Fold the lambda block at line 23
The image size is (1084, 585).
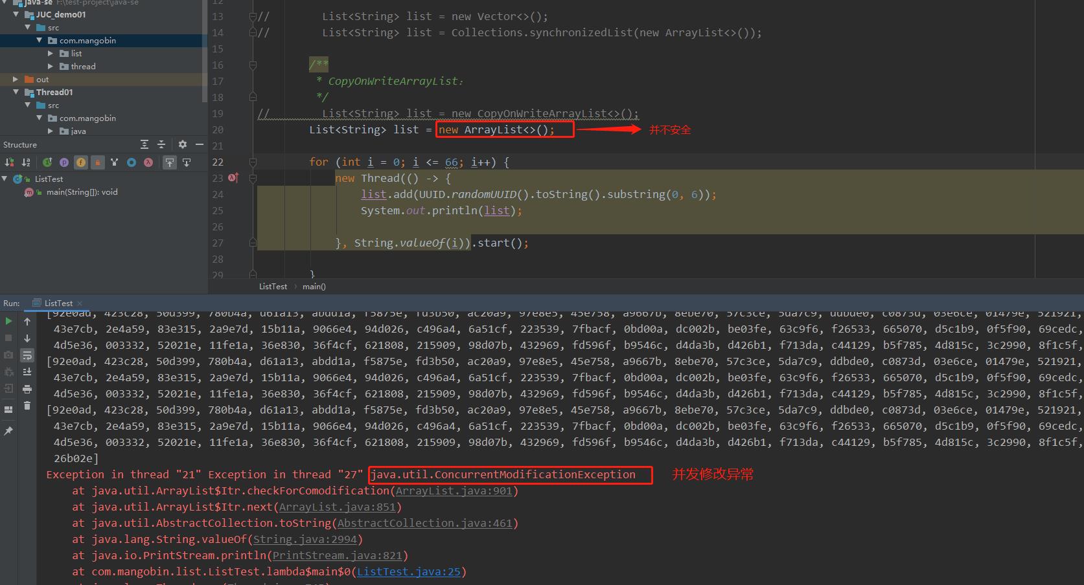(x=253, y=178)
